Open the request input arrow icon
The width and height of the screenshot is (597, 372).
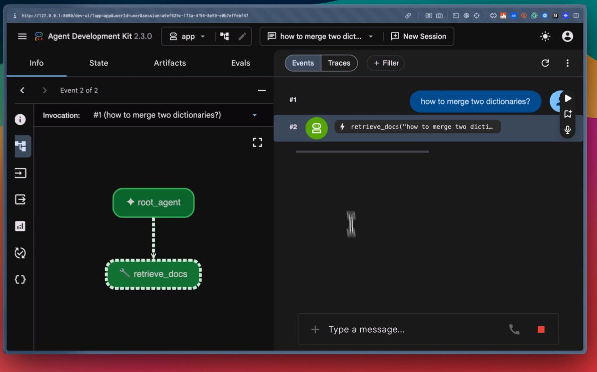click(x=20, y=173)
